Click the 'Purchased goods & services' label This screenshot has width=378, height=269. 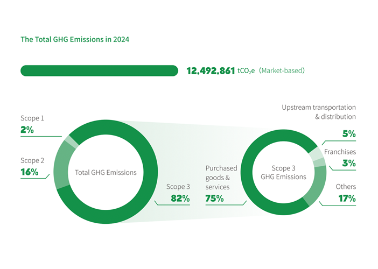(x=221, y=178)
